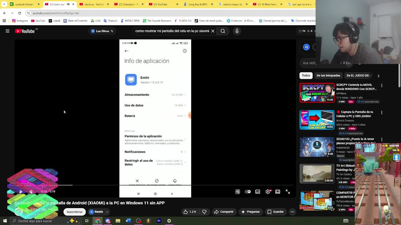Seek using the video progress bar

click(x=155, y=185)
